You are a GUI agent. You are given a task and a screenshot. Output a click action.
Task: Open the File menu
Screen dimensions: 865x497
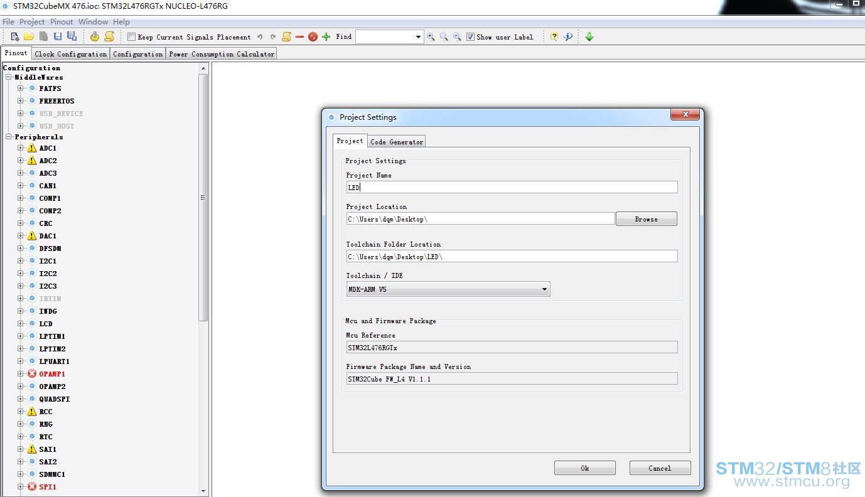pos(8,22)
